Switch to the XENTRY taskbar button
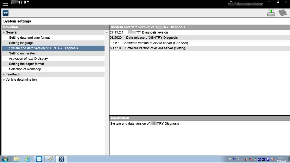This screenshot has height=163, width=290. [x=61, y=159]
